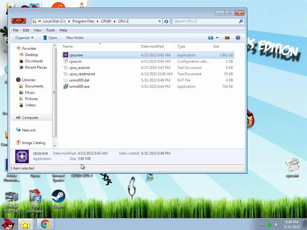
Task: Open the View menu
Action: point(37,30)
